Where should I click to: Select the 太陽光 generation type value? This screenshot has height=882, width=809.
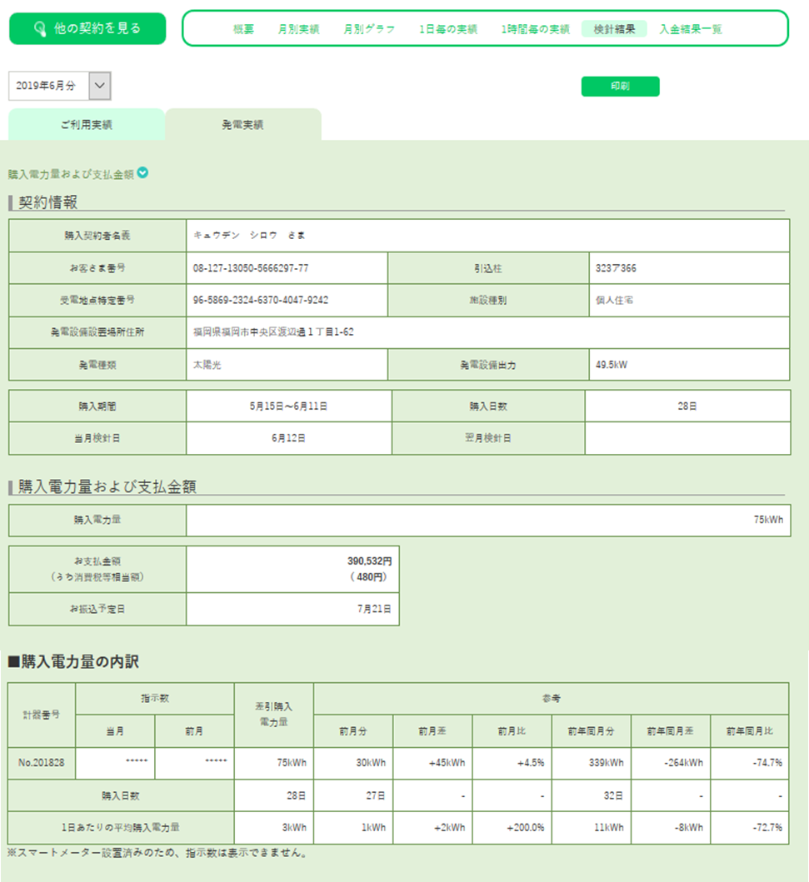[x=207, y=365]
